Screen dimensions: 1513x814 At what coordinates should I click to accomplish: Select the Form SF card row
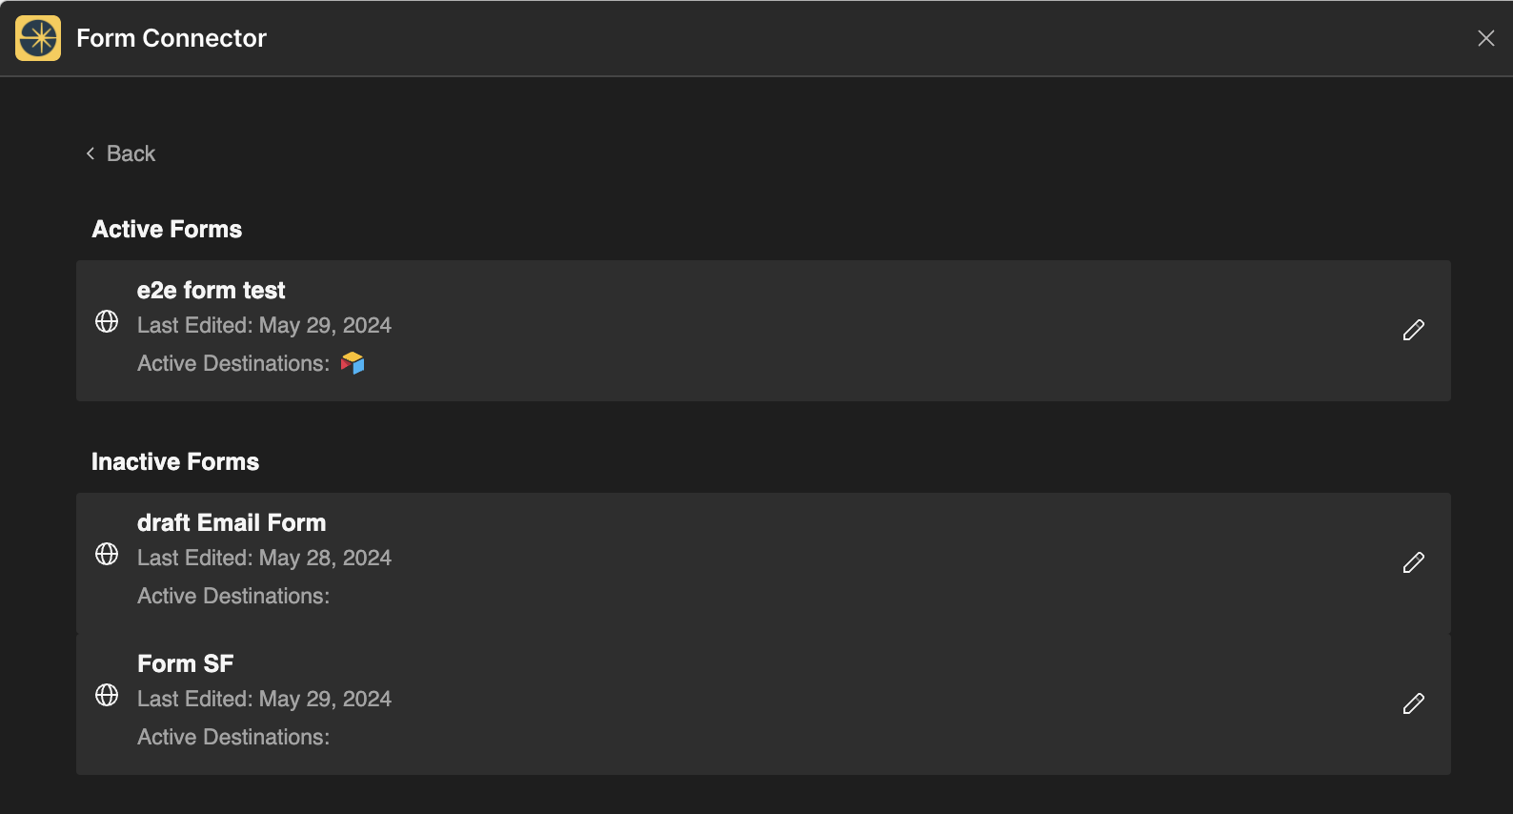(762, 703)
